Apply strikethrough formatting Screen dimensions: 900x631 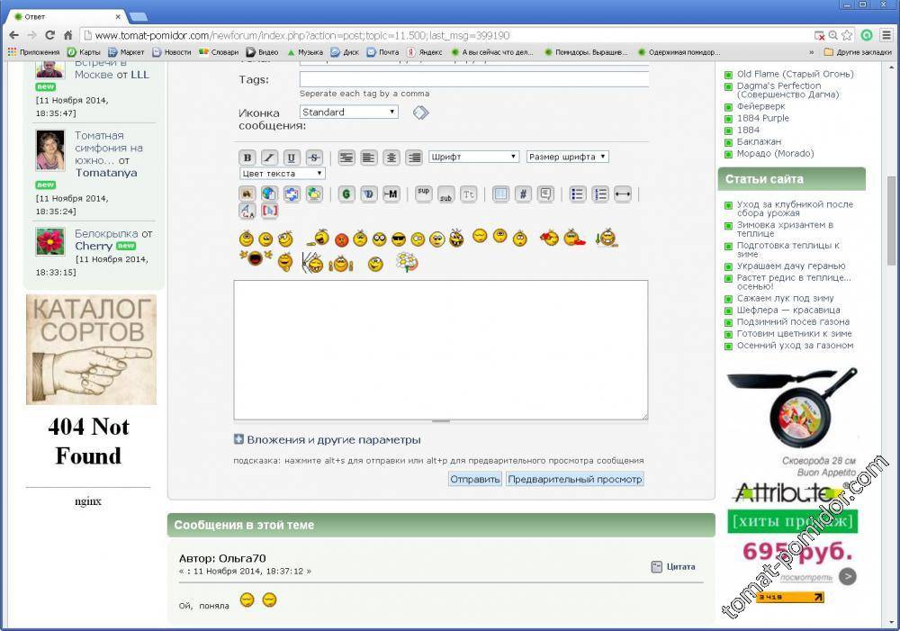(313, 158)
